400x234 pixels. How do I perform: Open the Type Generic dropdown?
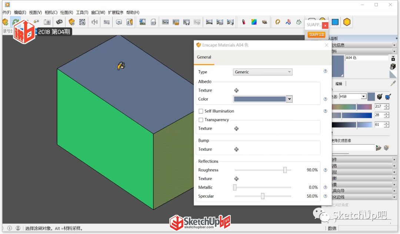point(263,72)
